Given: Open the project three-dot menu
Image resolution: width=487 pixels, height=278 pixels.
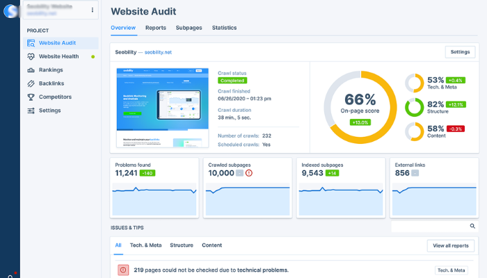Looking at the screenshot, I should point(93,10).
